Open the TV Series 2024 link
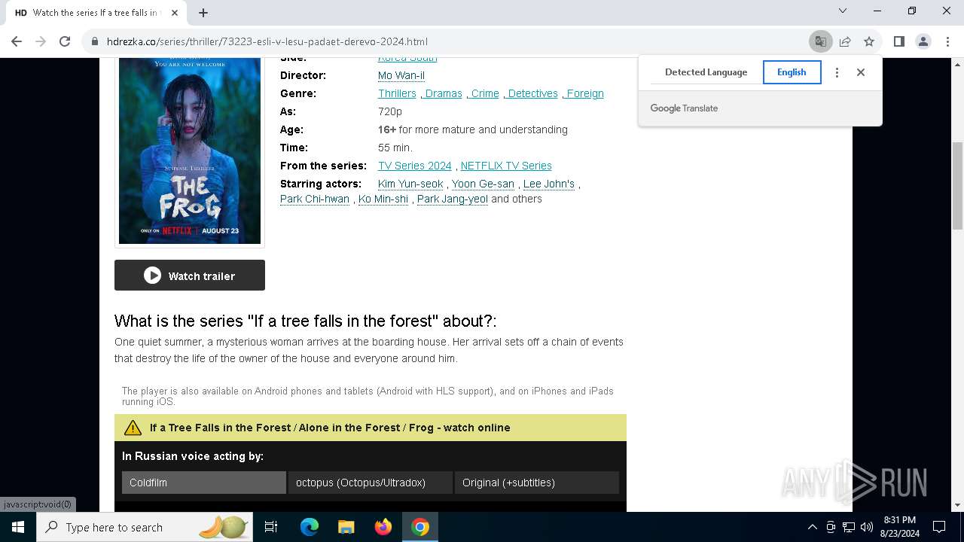The height and width of the screenshot is (542, 964). [x=415, y=166]
